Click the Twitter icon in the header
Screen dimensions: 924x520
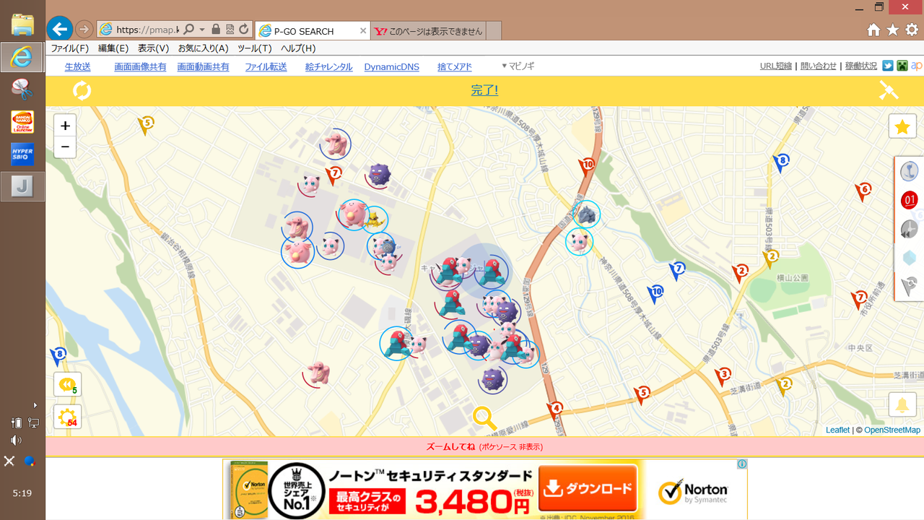point(888,66)
